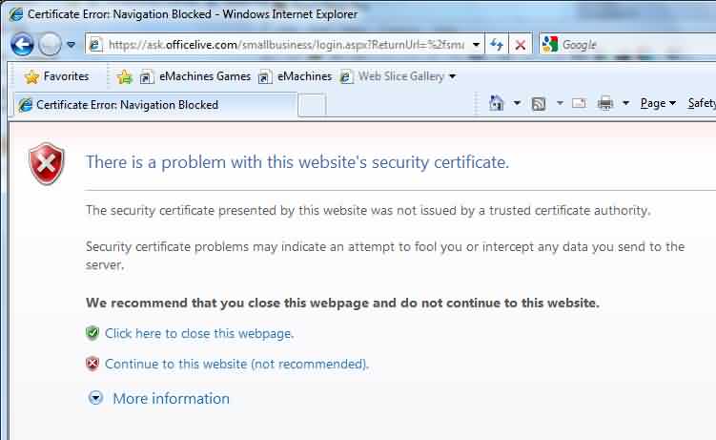Viewport: 716px width, 440px height.
Task: Open the Page menu
Action: coord(658,103)
